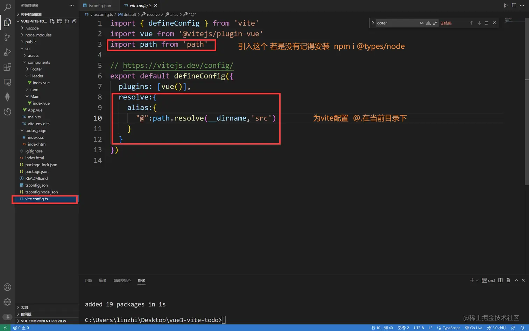Open package.json in the file tree

37,172
